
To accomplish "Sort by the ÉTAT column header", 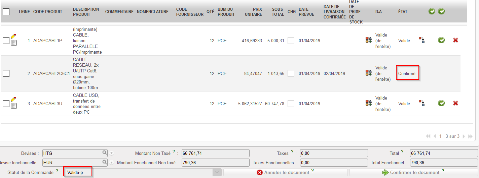I will click(403, 12).
